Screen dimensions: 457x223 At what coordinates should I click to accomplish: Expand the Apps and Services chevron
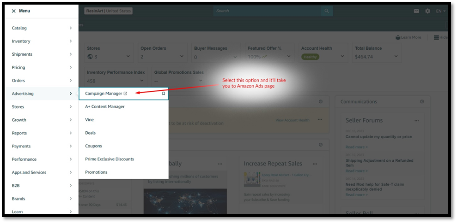tap(71, 172)
